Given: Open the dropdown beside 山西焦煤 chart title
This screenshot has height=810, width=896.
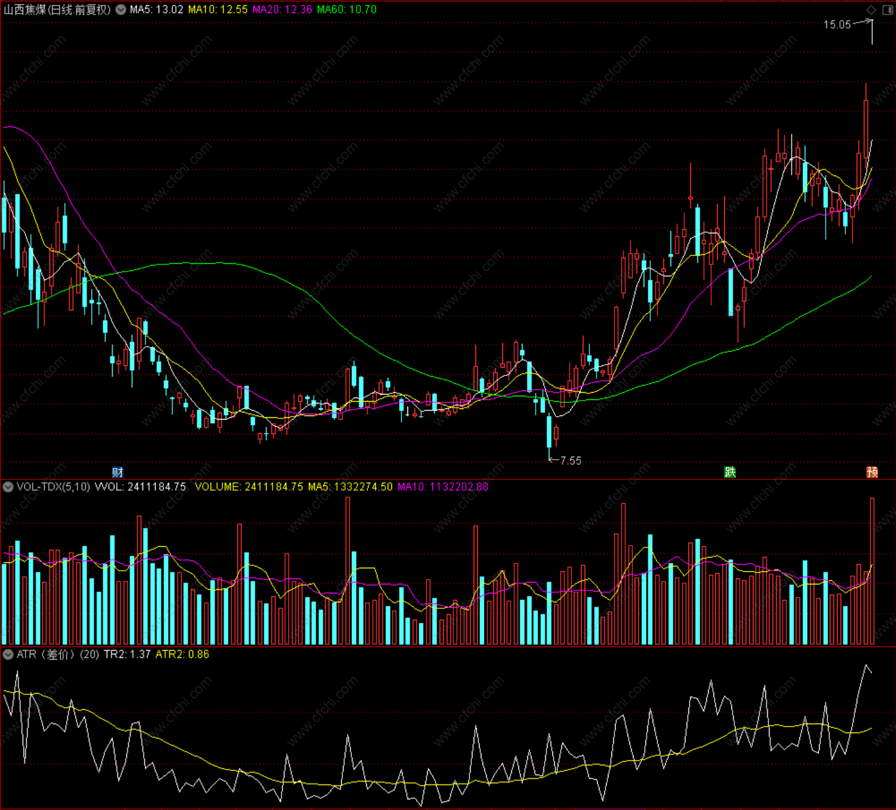Looking at the screenshot, I should click(x=121, y=10).
